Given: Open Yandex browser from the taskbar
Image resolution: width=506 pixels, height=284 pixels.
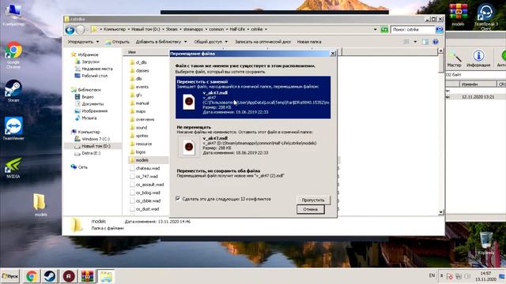Looking at the screenshot, I should (x=69, y=276).
